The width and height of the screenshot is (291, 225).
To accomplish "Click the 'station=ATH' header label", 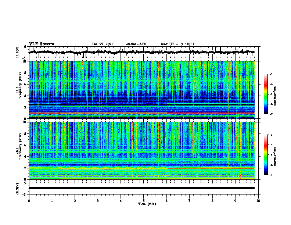I will (136, 44).
